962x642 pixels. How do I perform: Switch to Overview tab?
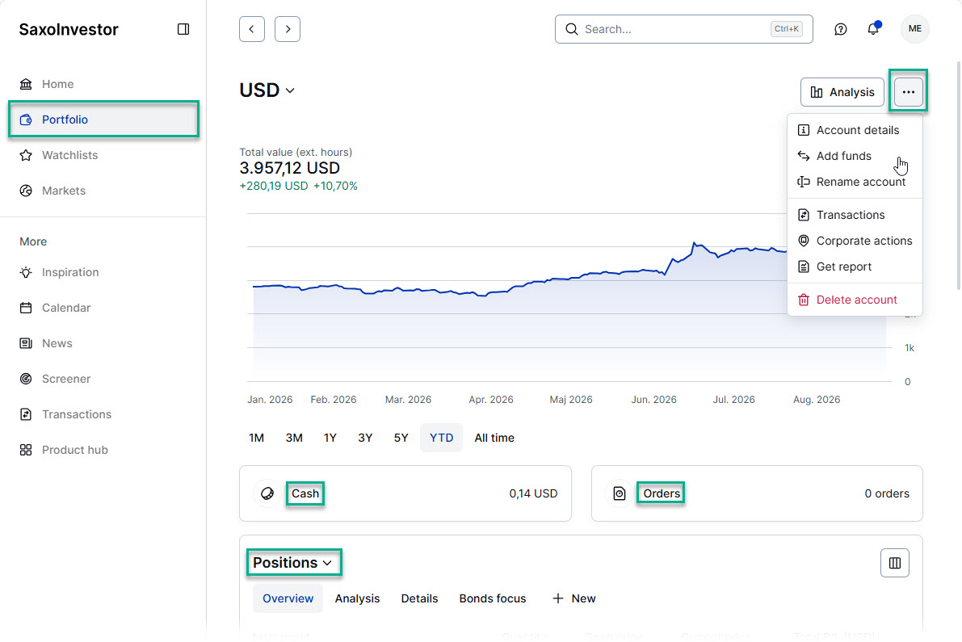coord(288,598)
